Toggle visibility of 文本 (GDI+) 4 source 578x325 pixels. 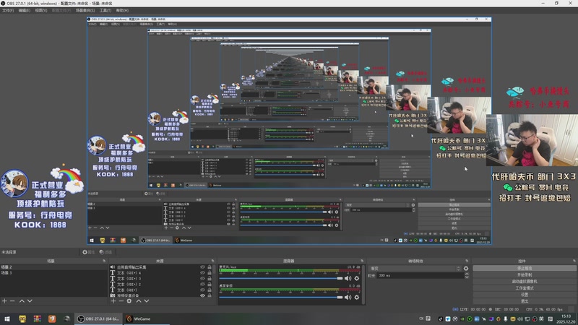pos(202,273)
